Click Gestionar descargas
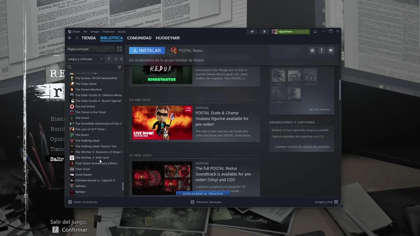This screenshot has width=420, height=236. [209, 202]
